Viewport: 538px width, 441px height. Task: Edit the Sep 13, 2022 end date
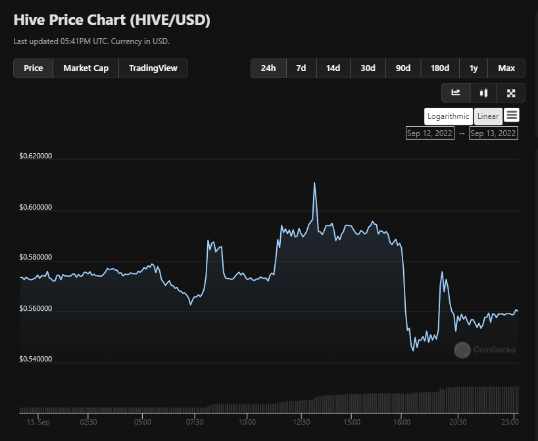[x=493, y=133]
